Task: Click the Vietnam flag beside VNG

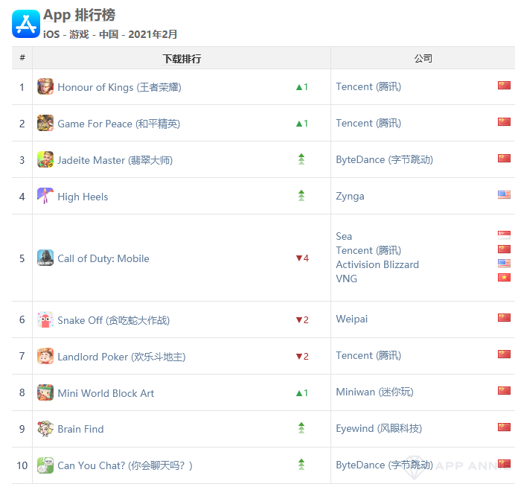Action: pyautogui.click(x=504, y=278)
